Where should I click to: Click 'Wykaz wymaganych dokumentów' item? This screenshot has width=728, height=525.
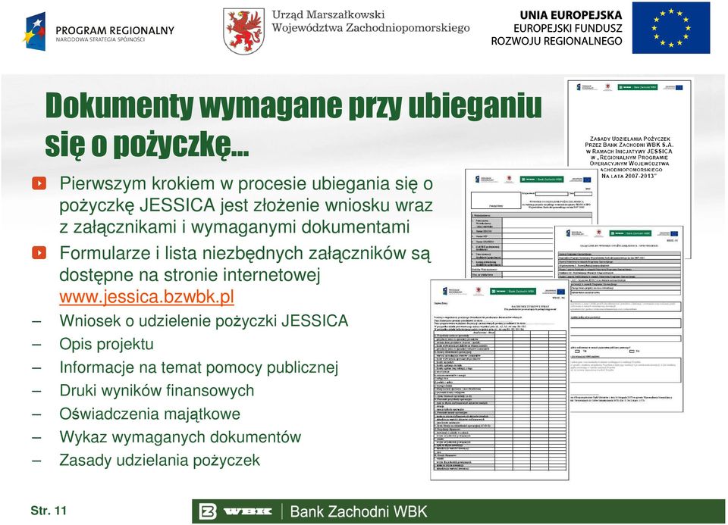coord(180,437)
